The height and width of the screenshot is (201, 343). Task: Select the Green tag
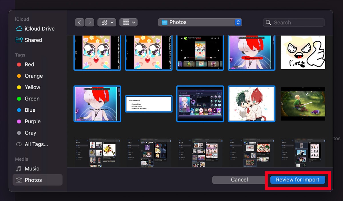28,98
